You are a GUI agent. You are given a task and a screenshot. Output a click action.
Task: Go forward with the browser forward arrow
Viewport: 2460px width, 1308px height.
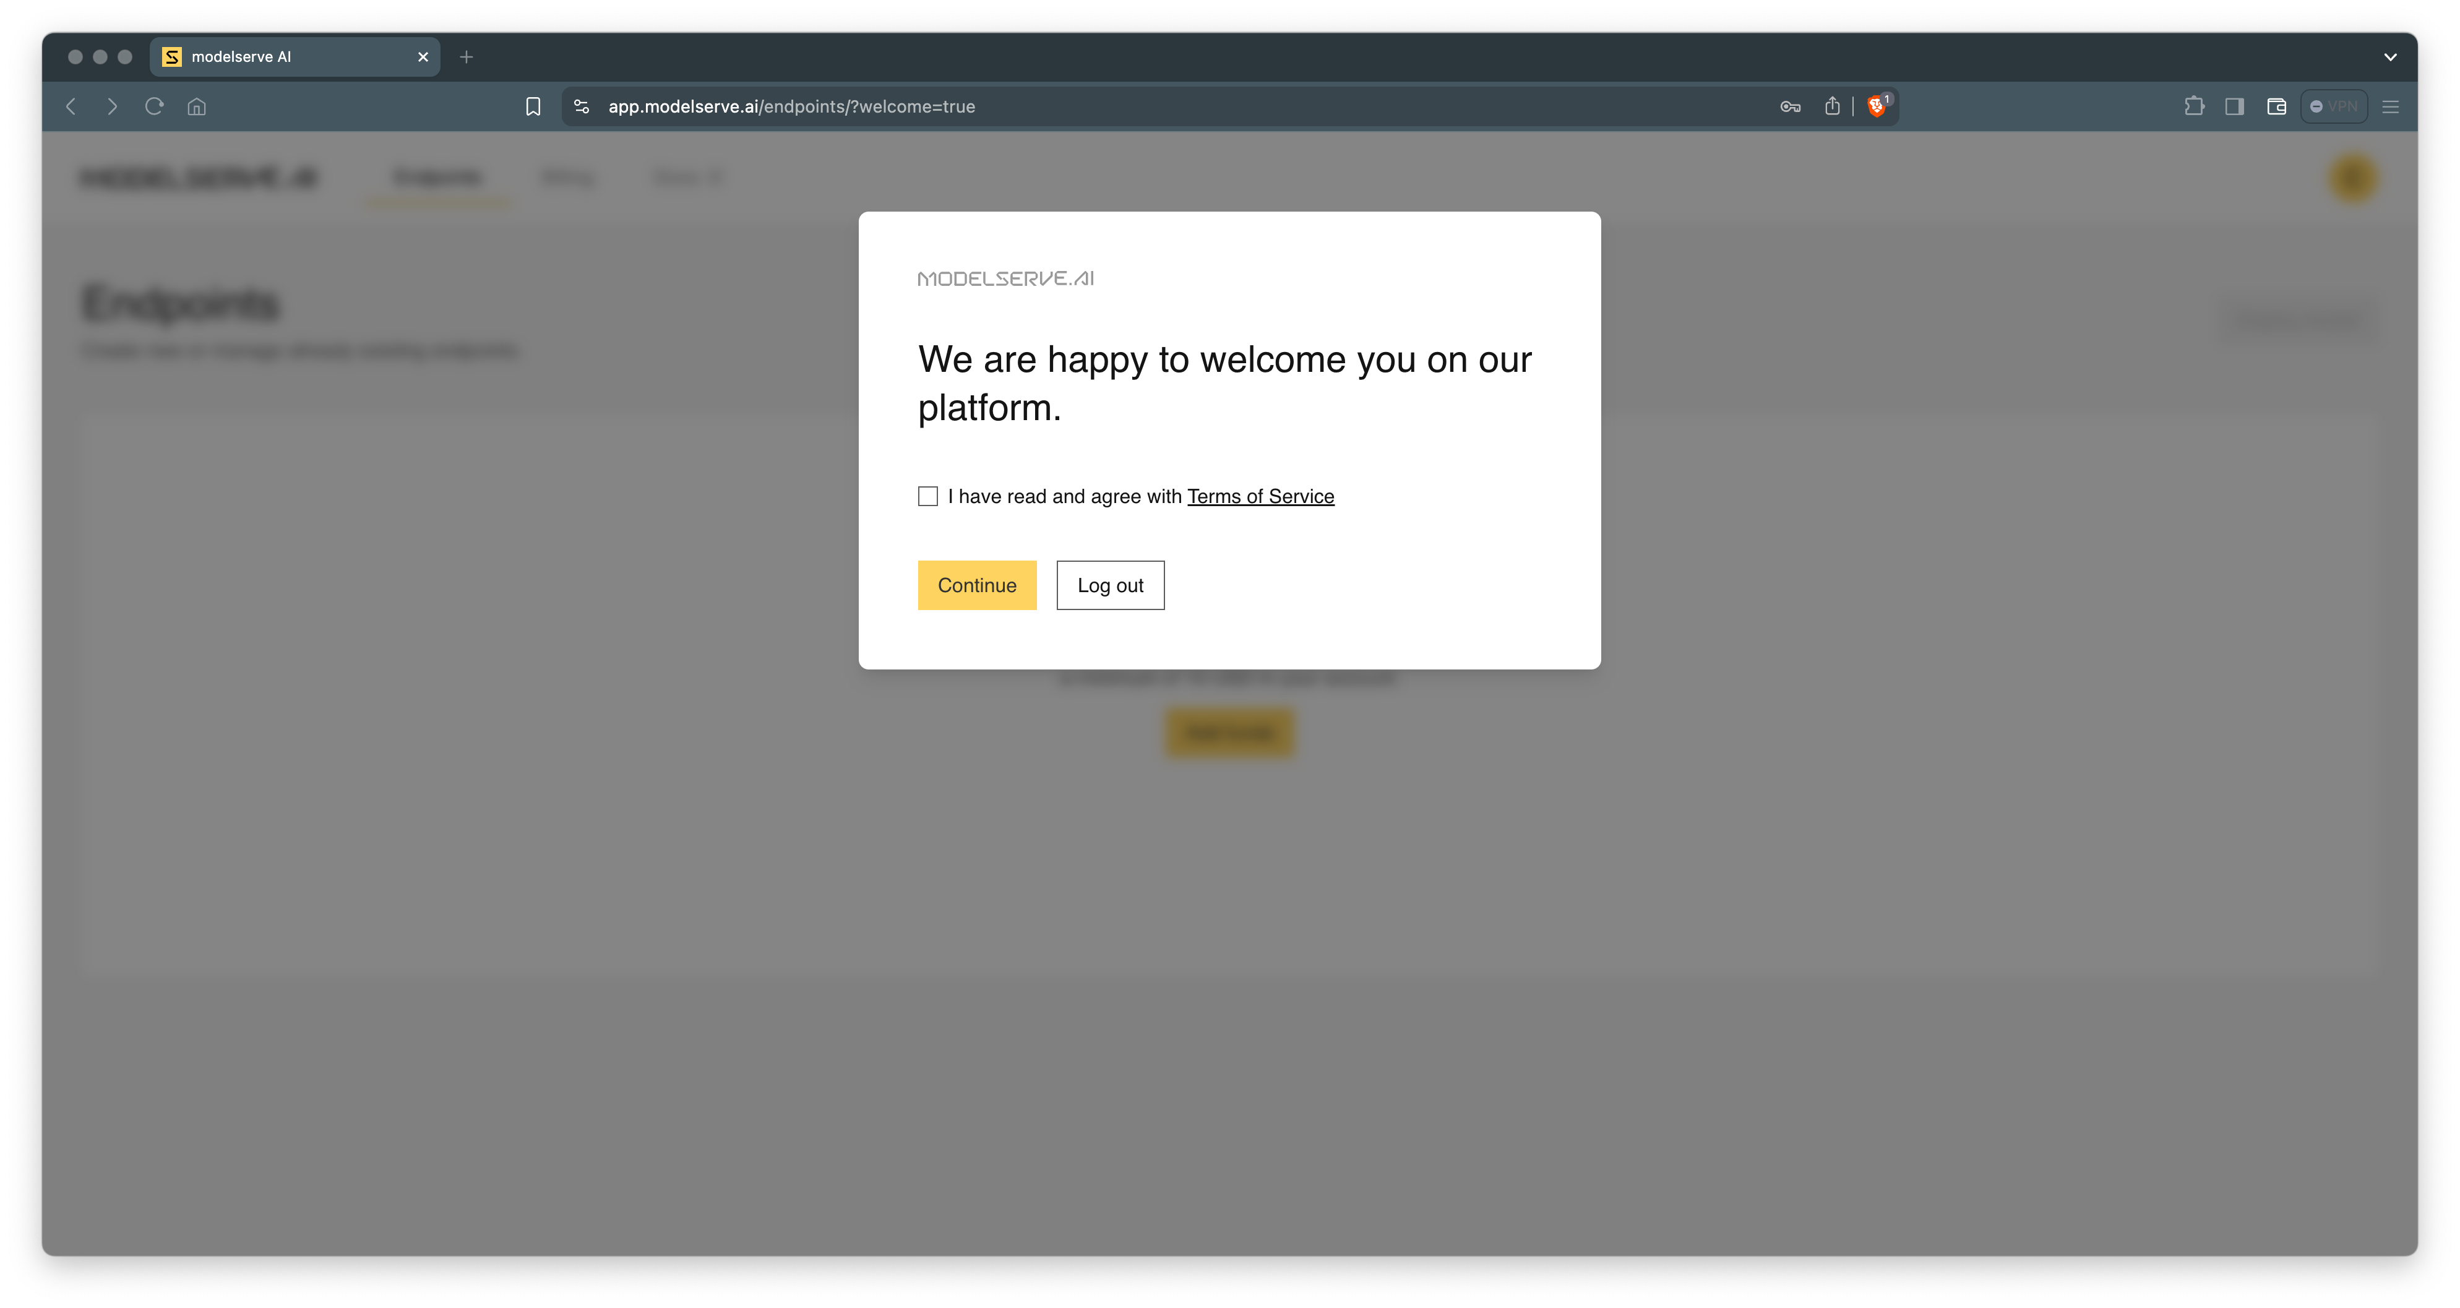click(x=113, y=106)
